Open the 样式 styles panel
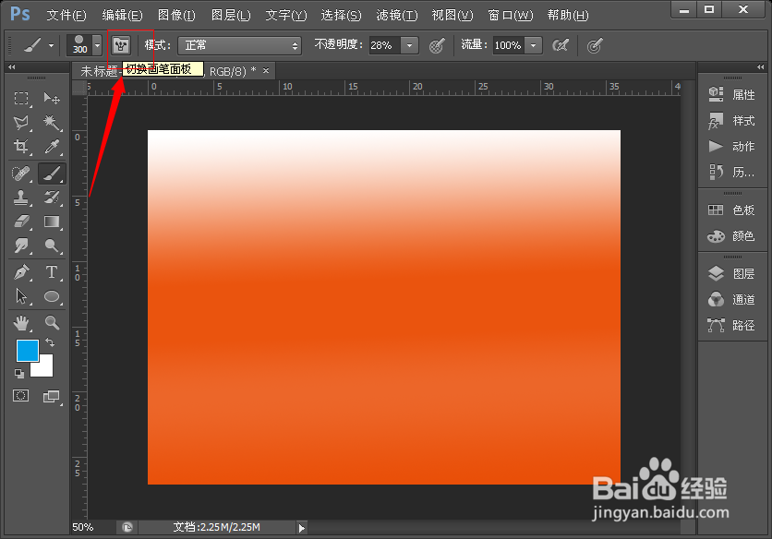The image size is (772, 539). tap(732, 121)
